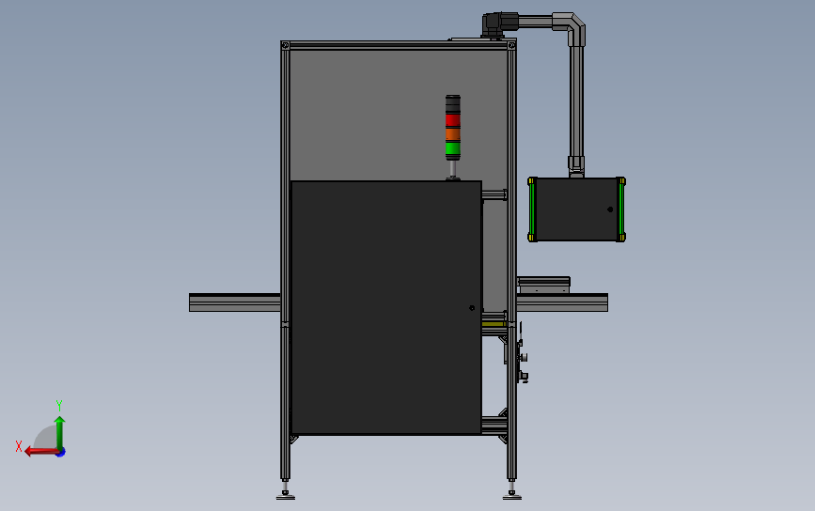Select the left leveling foot
Viewport: 815px width, 511px height.
(x=286, y=490)
